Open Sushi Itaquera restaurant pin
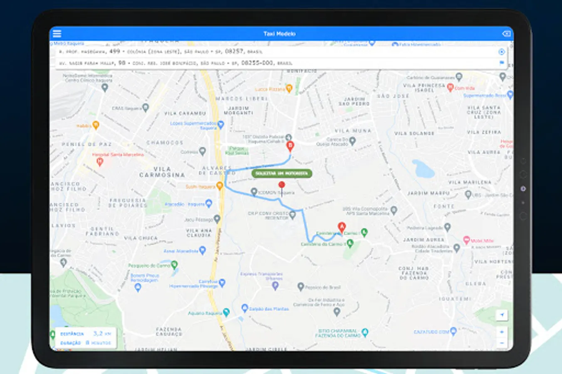The width and height of the screenshot is (562, 374). click(x=219, y=186)
